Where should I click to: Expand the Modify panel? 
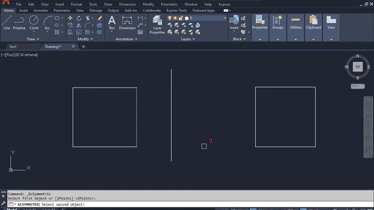(x=85, y=39)
